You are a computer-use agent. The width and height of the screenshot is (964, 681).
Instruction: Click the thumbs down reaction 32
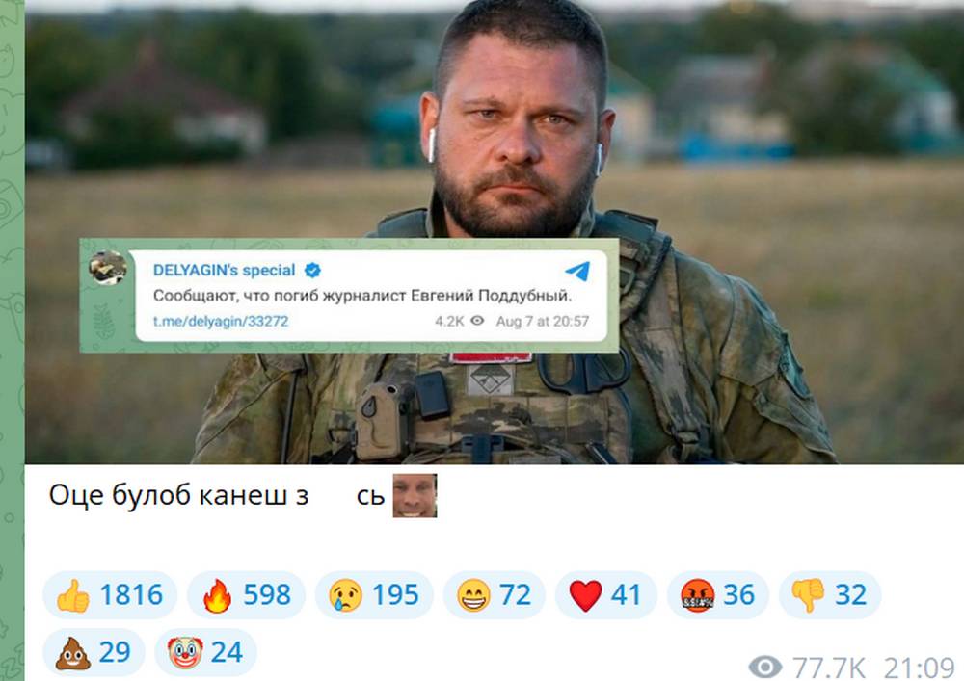829,594
